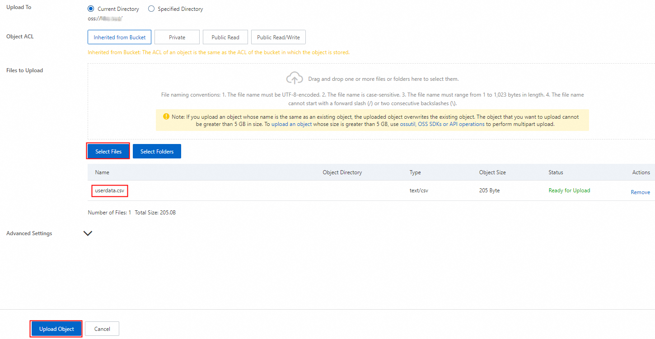Click the text/csv type cell
The height and width of the screenshot is (339, 655).
(x=419, y=190)
